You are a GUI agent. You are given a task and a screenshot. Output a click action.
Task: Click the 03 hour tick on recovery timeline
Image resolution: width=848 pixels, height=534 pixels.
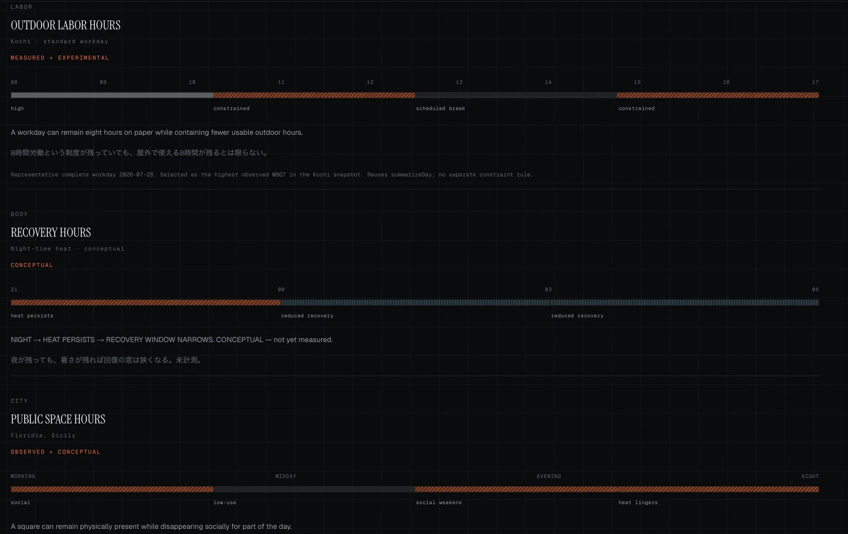[548, 290]
